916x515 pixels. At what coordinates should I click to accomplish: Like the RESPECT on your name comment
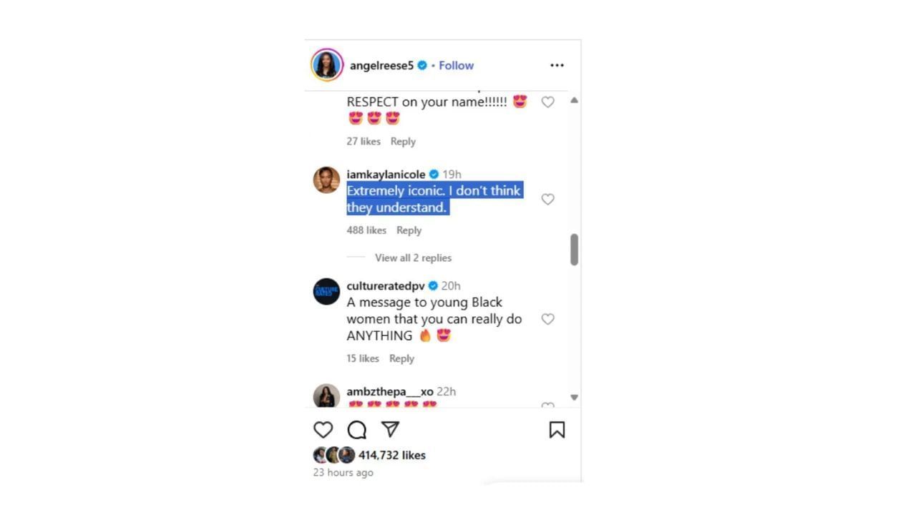pyautogui.click(x=547, y=102)
